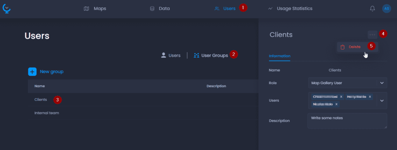The height and width of the screenshot is (150, 397).
Task: Select the Clients group row
Action: point(143,100)
